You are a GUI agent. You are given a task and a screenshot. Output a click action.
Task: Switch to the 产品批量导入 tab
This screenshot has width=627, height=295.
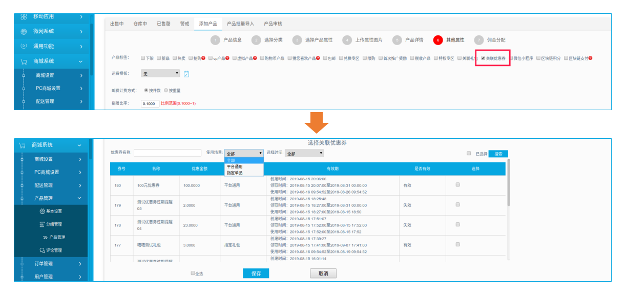[240, 24]
